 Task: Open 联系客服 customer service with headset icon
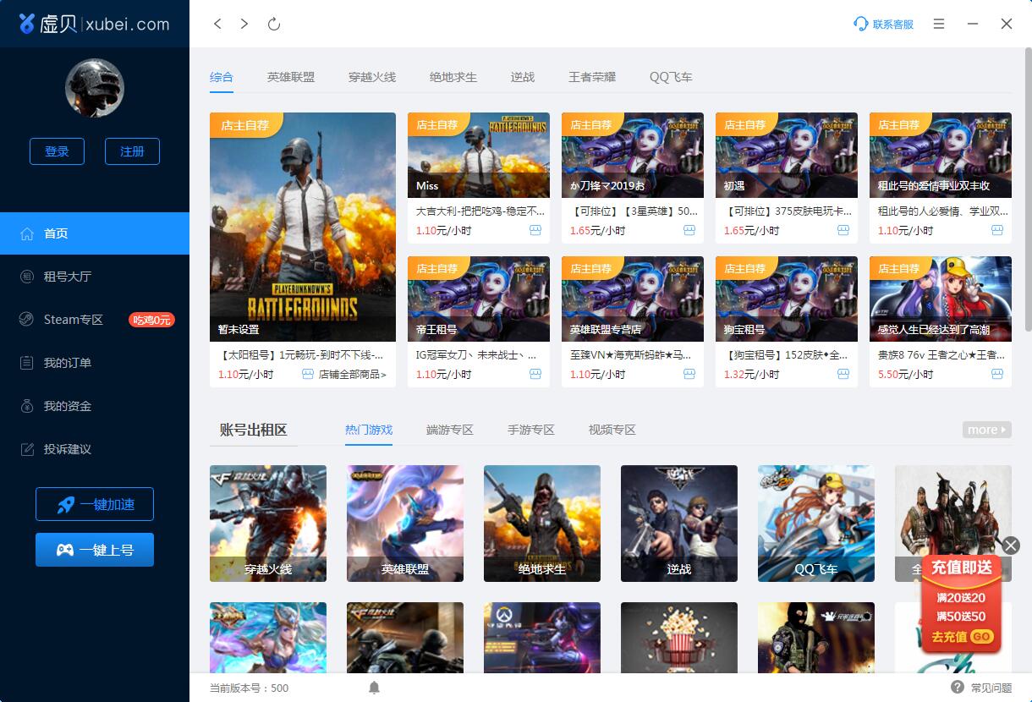[x=883, y=24]
